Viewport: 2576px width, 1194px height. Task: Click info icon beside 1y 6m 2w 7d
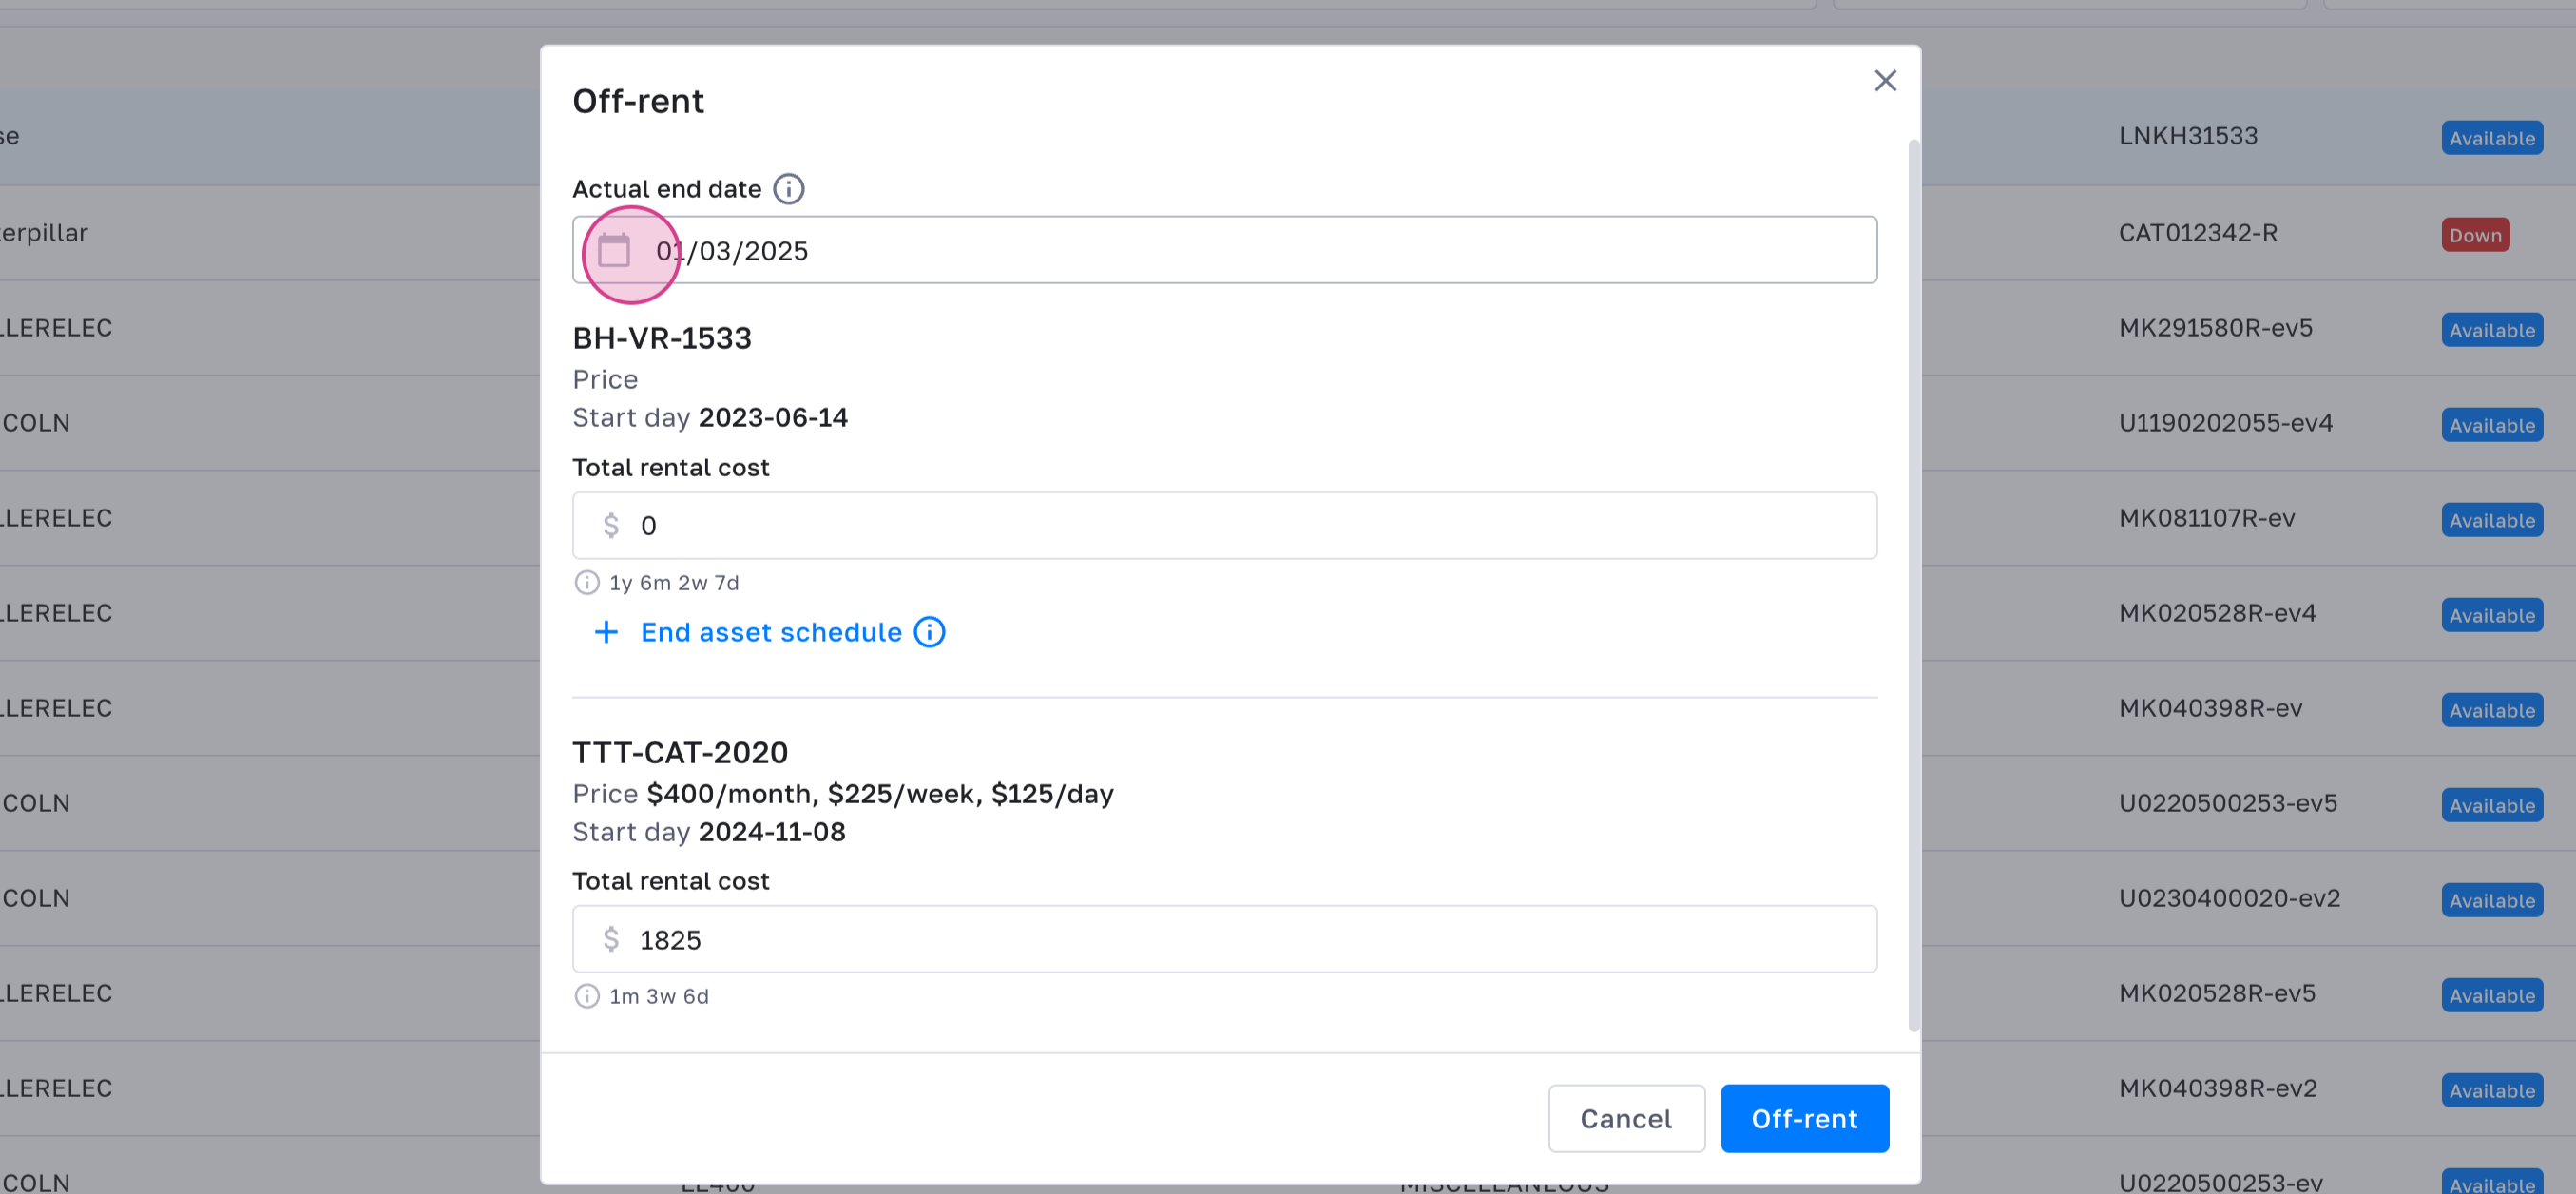pos(587,582)
